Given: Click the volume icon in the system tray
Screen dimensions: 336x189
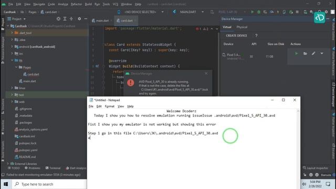Looking at the screenshot, I should (x=304, y=184).
